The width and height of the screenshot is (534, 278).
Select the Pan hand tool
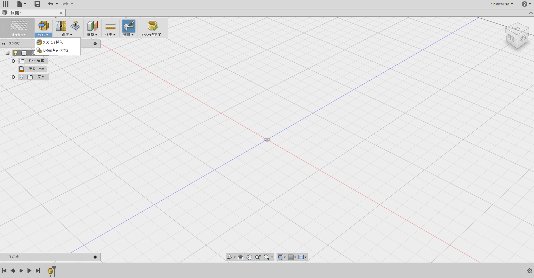(x=249, y=257)
